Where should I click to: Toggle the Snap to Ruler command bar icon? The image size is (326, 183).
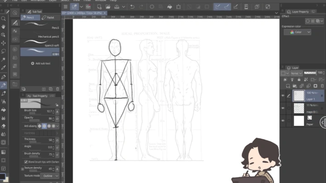(x=218, y=7)
